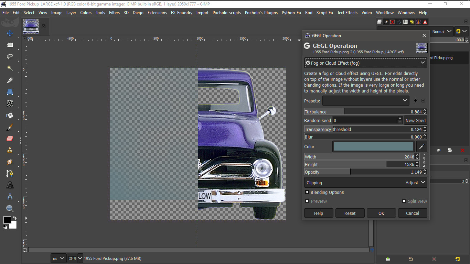470x264 pixels.
Task: Activate the Zoom magnifier tool
Action: [10, 209]
